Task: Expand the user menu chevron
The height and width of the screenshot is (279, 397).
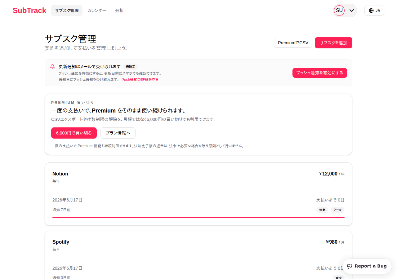Action: click(x=352, y=11)
